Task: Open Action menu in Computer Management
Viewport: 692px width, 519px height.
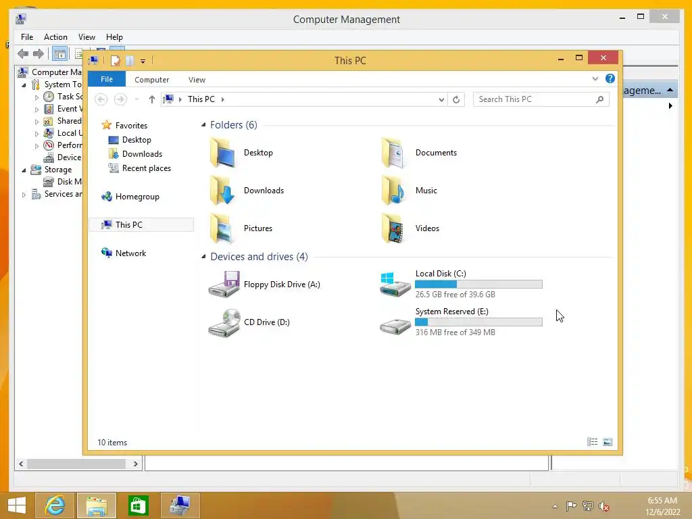Action: pos(55,37)
